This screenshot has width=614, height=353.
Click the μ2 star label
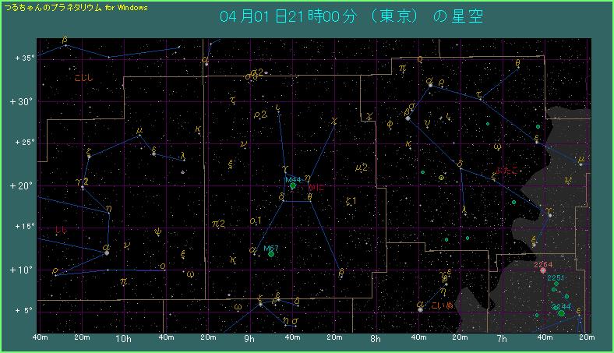click(x=360, y=167)
